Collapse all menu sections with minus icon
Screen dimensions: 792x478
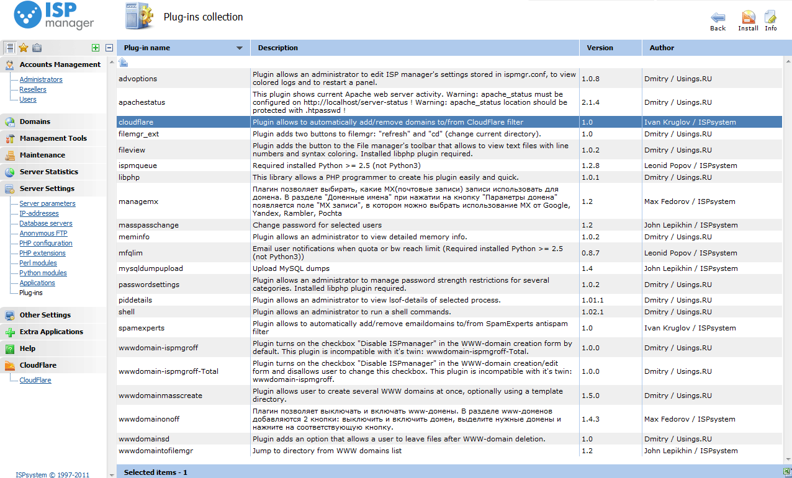click(x=109, y=48)
